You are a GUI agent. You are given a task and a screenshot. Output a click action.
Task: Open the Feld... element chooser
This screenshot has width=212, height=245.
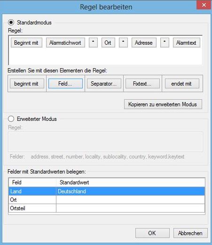65,84
